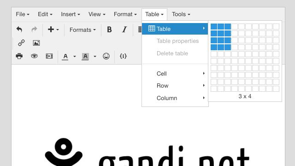Toggle bold formatting
Viewport: 295px width, 166px height.
(x=109, y=30)
